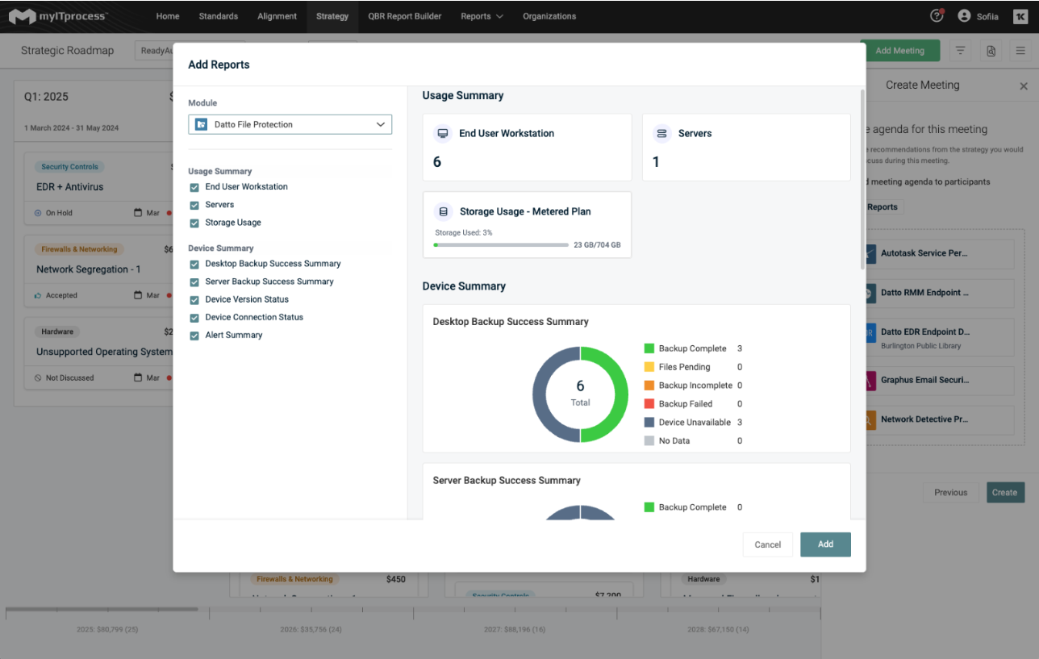Toggle Server Backup Success Summary checkbox
The width and height of the screenshot is (1039, 659).
[x=194, y=282]
